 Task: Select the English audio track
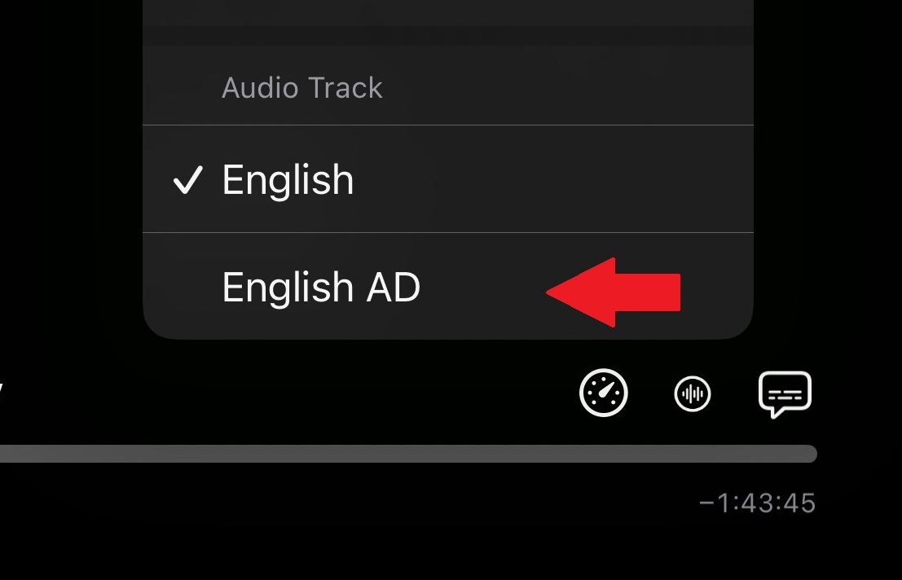pos(448,178)
